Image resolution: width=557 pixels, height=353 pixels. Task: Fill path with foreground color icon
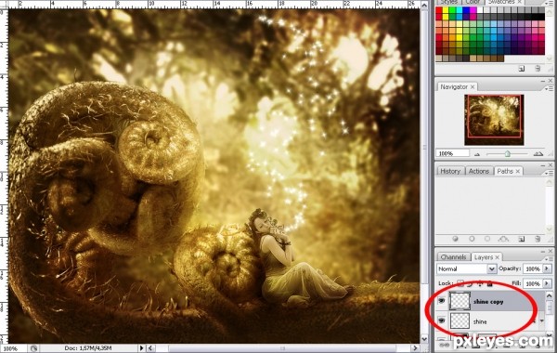click(x=456, y=239)
